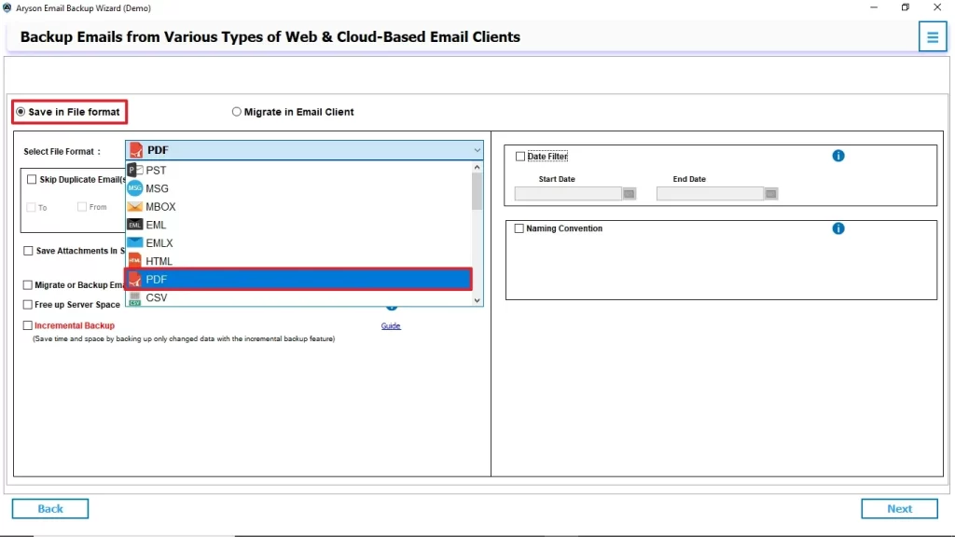The height and width of the screenshot is (537, 955).
Task: Tick the To checkbox
Action: click(31, 208)
